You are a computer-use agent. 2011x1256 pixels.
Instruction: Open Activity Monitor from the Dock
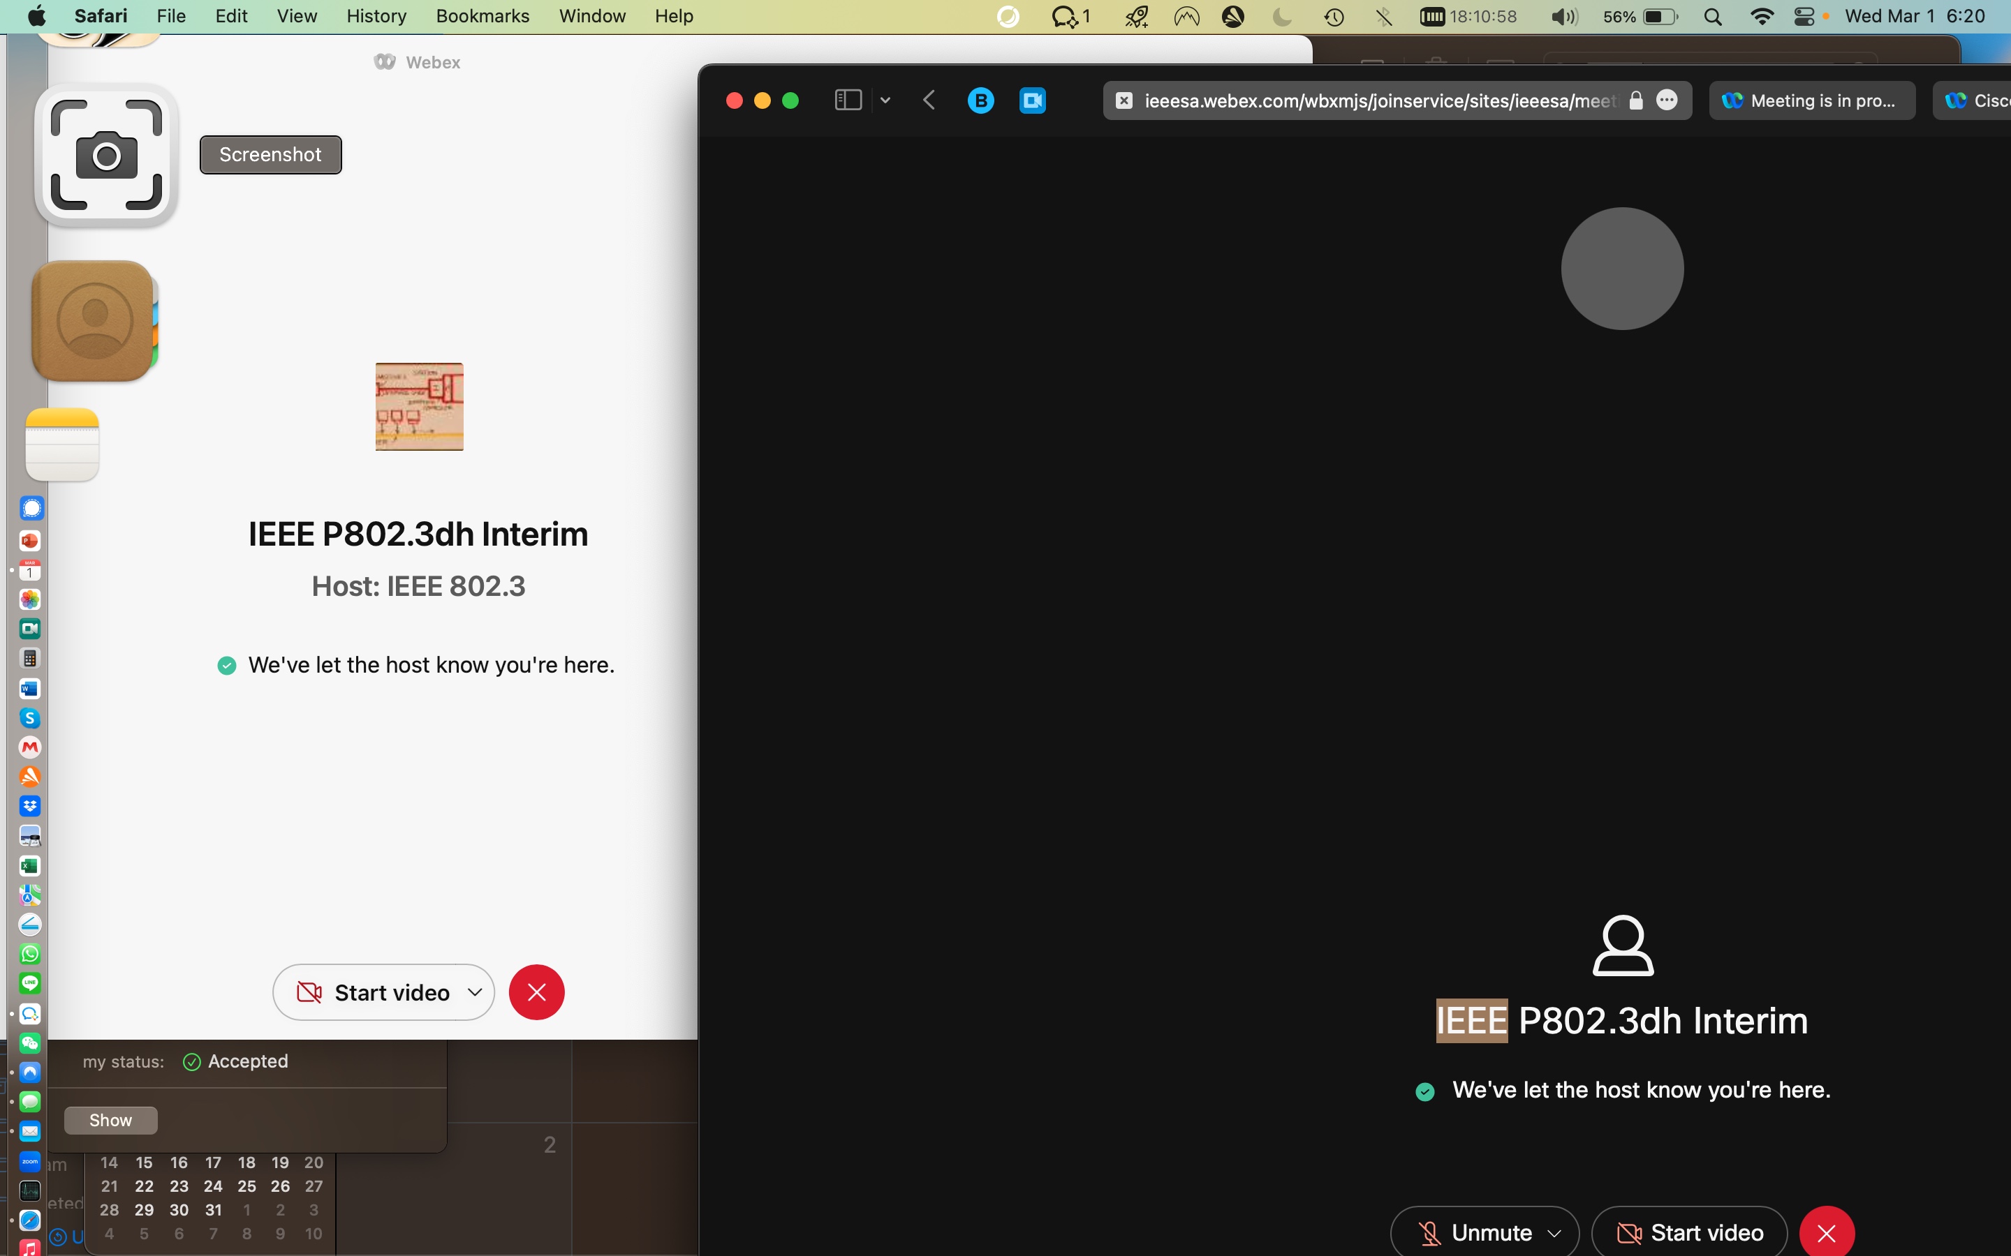point(30,1190)
